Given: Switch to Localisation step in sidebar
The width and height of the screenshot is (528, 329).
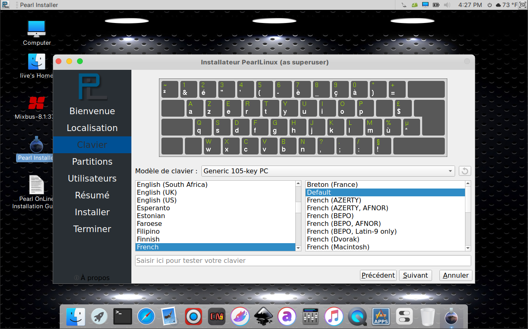Looking at the screenshot, I should click(92, 128).
